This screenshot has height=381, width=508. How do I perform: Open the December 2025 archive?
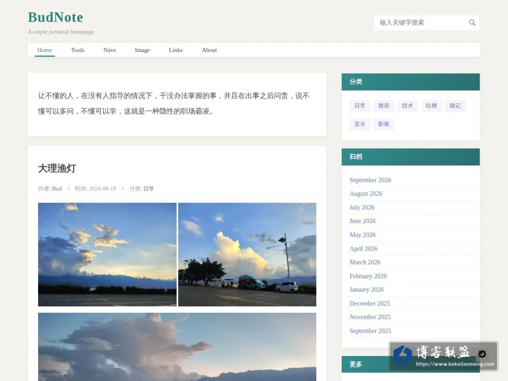370,304
